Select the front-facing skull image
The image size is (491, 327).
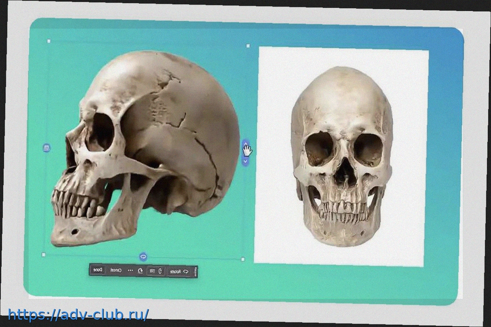[x=342, y=159]
